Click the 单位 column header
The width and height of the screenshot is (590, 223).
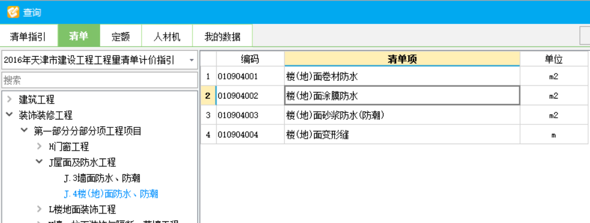554,59
